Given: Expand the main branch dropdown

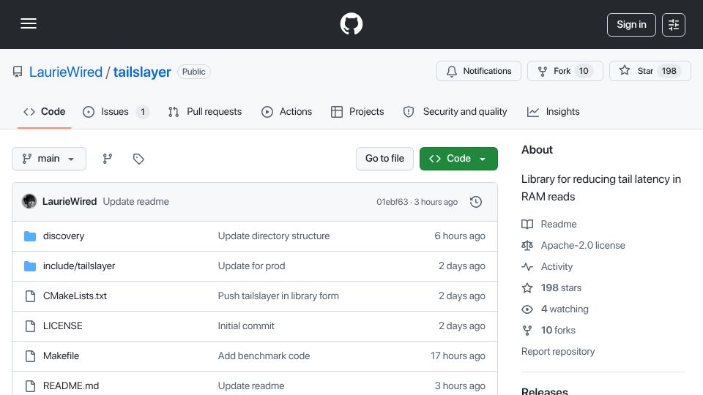Looking at the screenshot, I should pyautogui.click(x=49, y=159).
